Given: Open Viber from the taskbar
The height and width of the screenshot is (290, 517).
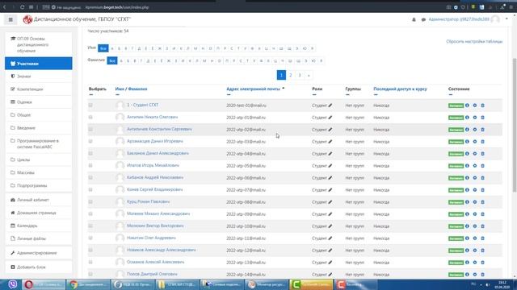Looking at the screenshot, I should point(13,284).
